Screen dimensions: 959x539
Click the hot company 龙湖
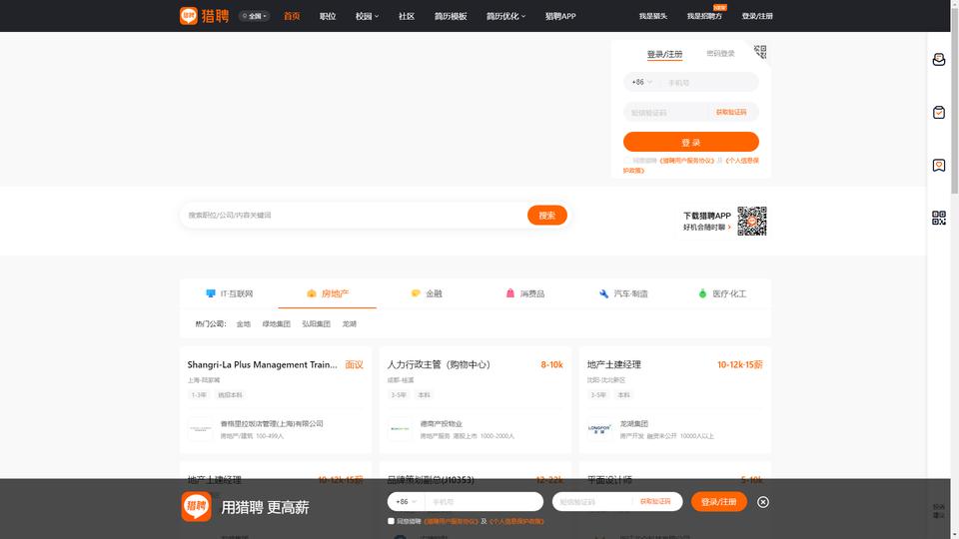click(x=350, y=323)
